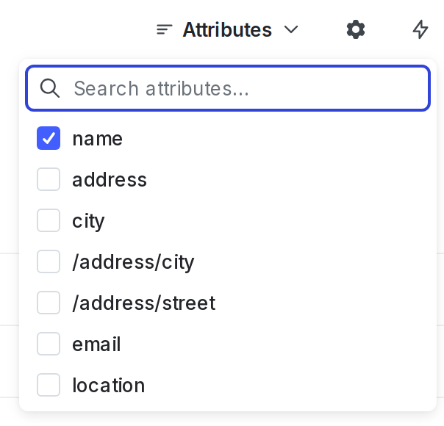Pick the city option label
The image size is (444, 426).
(x=88, y=221)
